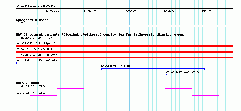Open the nsv509669 (Teague2010) variant label
The image size is (241, 111).
(x=34, y=38)
